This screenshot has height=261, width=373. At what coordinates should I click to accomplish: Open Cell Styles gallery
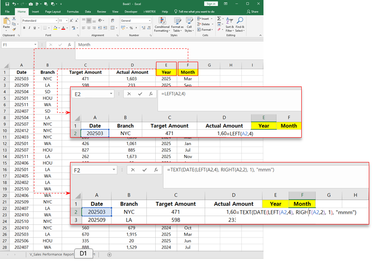tap(189, 26)
